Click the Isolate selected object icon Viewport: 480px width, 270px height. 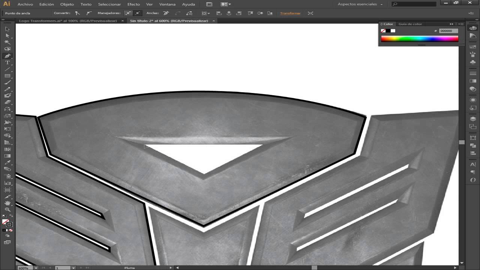click(x=310, y=13)
